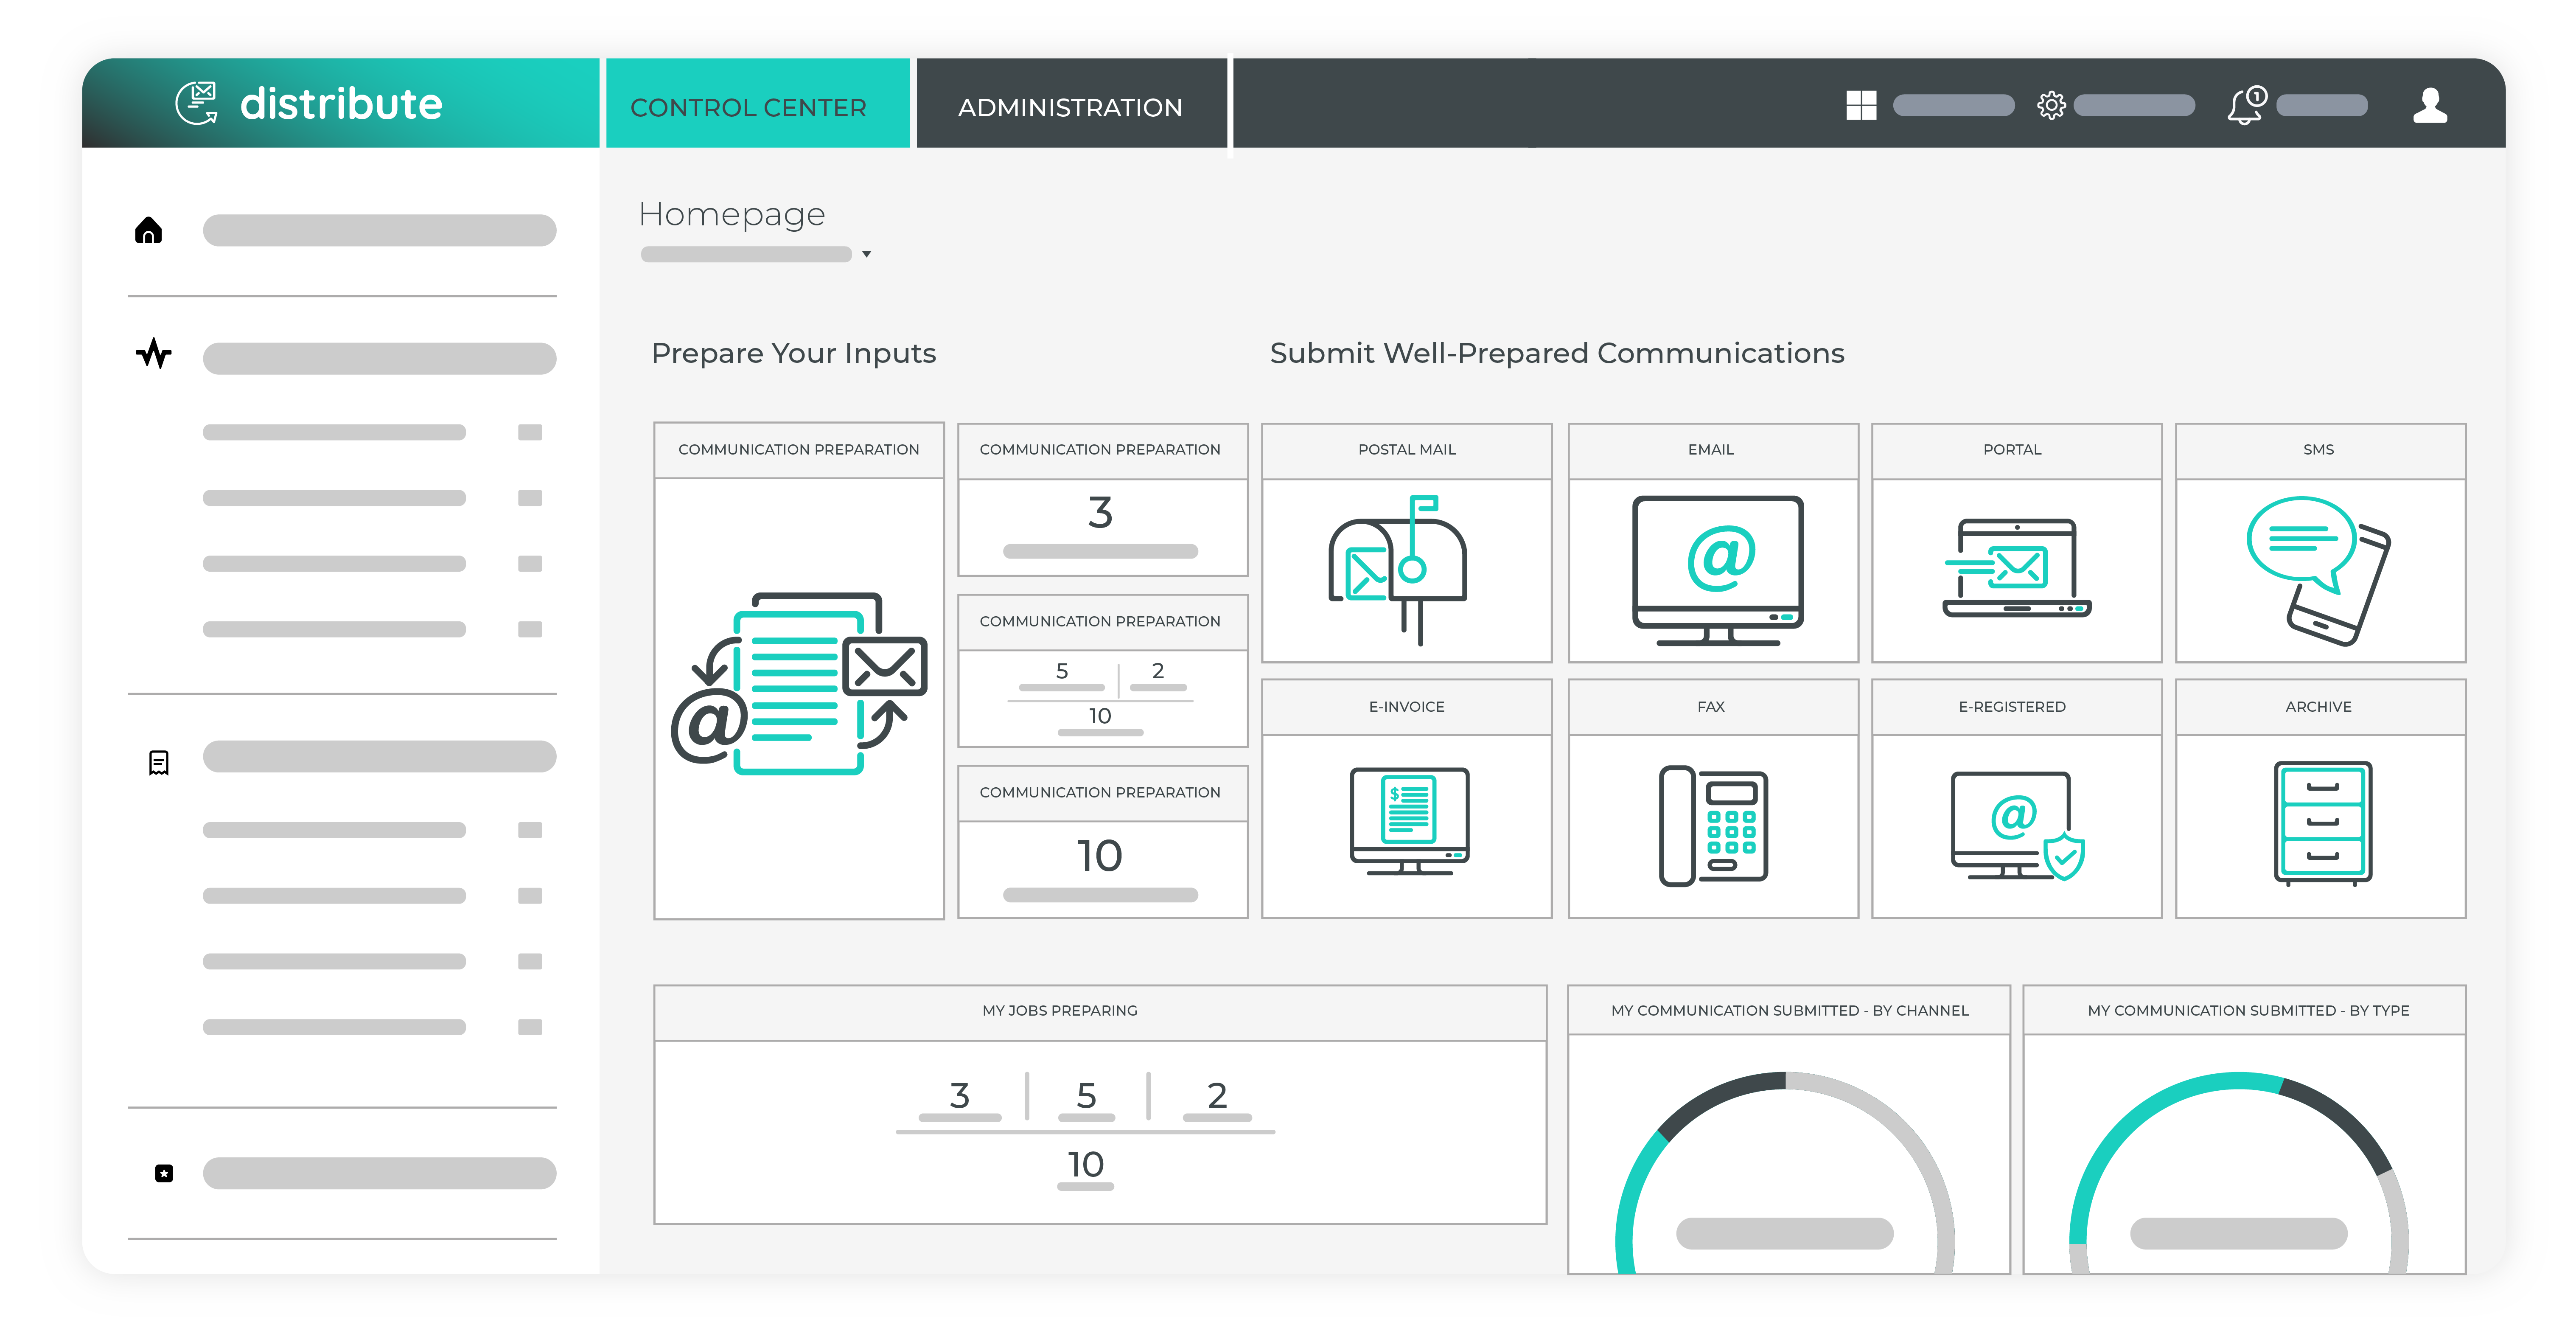Open the large Communication Preparation documents icon
Image resolution: width=2576 pixels, height=1342 pixels.
coord(799,684)
